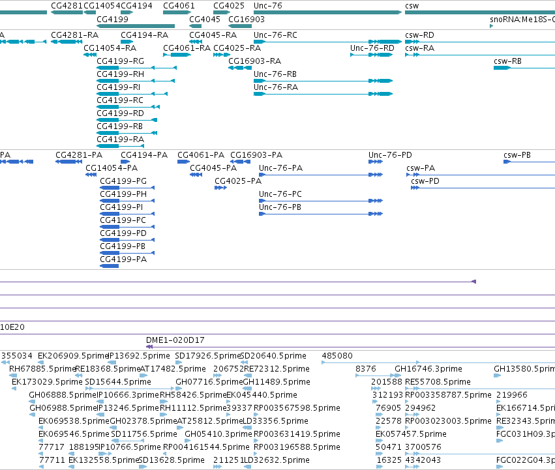Click transcript Unc-76-RD

pyautogui.click(x=372, y=55)
